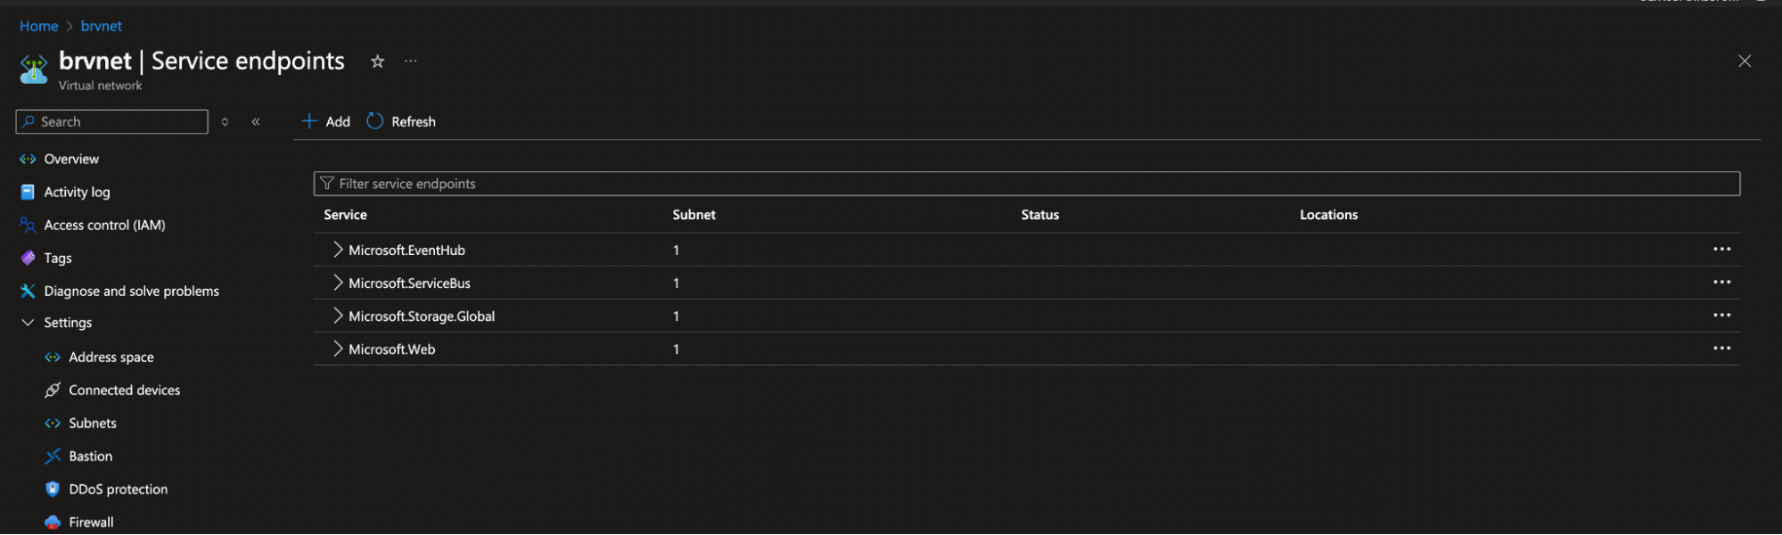Expand the Microsoft.ServiceBus service row
The width and height of the screenshot is (1782, 535).
338,283
